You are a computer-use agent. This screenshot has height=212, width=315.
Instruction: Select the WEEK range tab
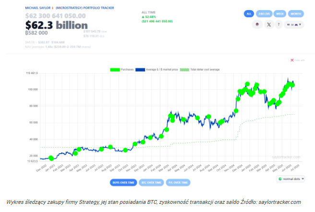tap(280, 14)
